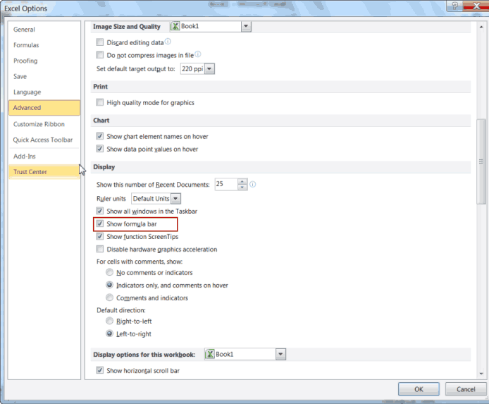The height and width of the screenshot is (404, 489).
Task: Click info icon beside Recent Documents spinner
Action: (x=253, y=185)
